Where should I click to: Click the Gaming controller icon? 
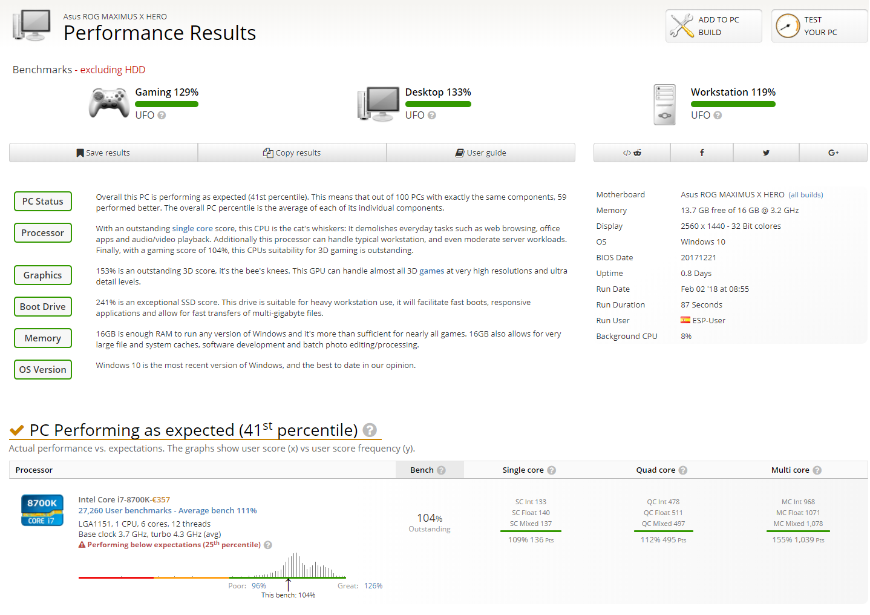[109, 103]
